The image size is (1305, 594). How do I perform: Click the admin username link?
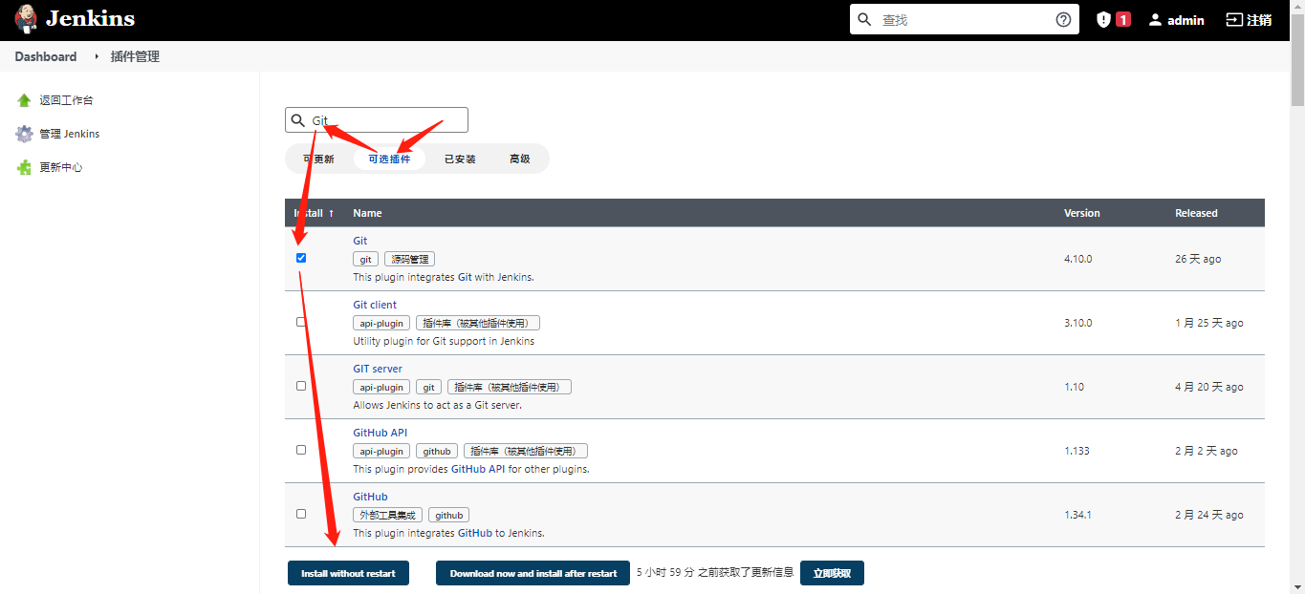point(1185,19)
